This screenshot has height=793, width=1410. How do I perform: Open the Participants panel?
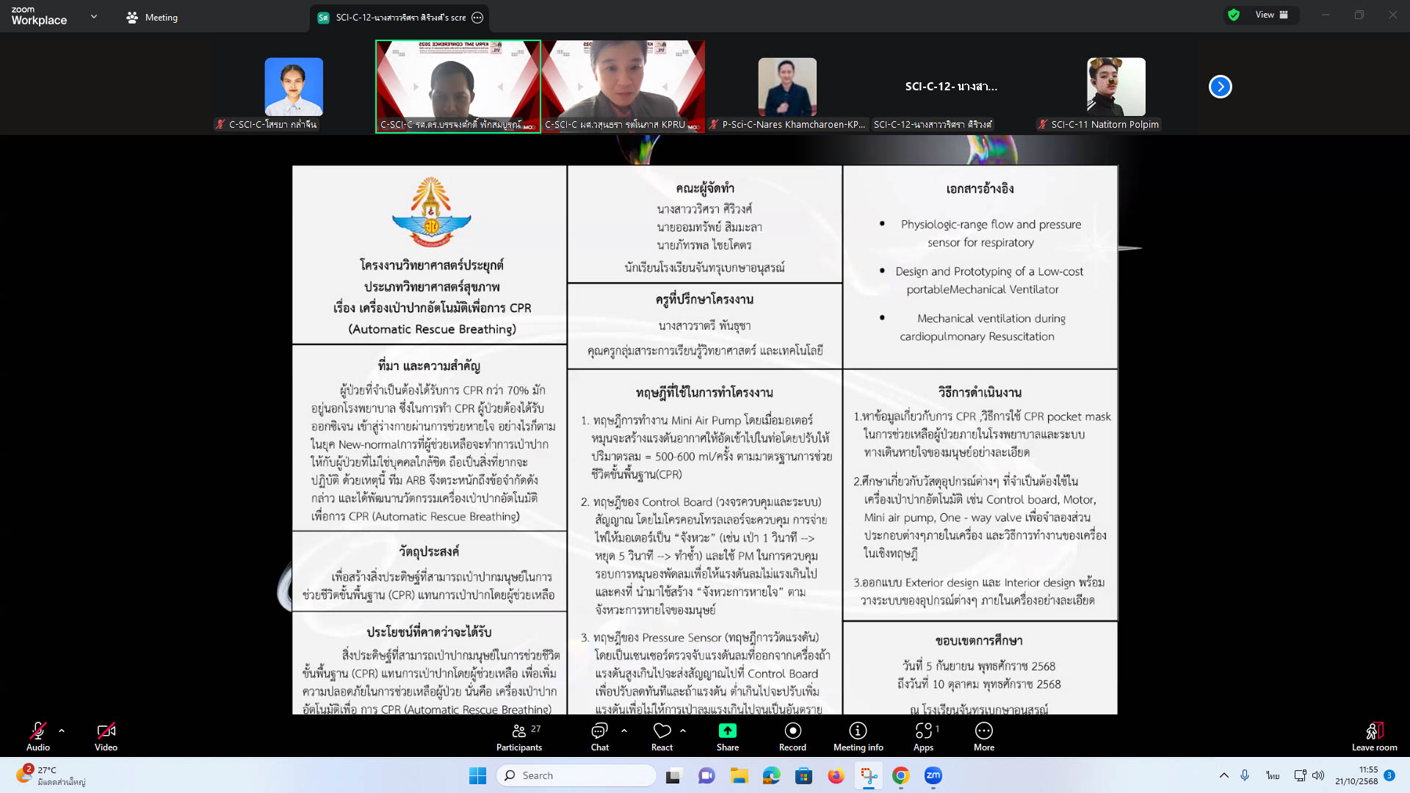pyautogui.click(x=518, y=736)
